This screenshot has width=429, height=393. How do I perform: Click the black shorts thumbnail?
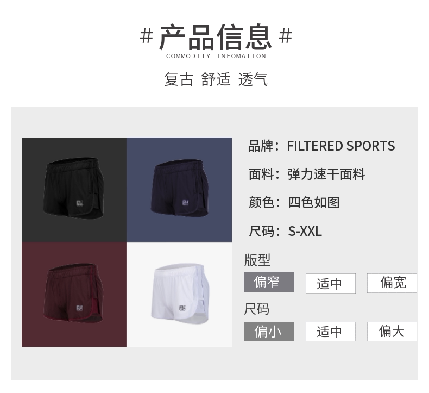(x=74, y=190)
